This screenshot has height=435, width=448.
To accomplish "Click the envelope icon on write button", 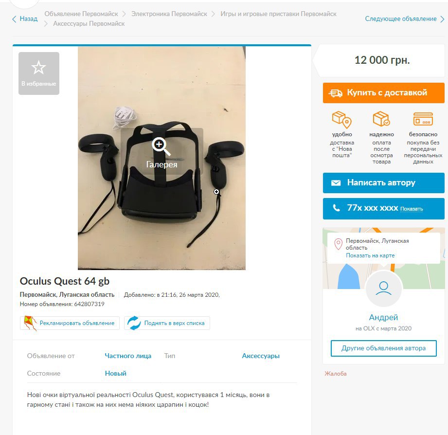I will tap(336, 182).
